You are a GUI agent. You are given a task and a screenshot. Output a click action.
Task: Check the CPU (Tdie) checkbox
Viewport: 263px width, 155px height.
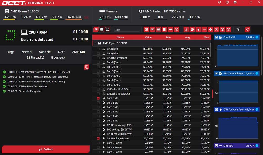pos(98,53)
